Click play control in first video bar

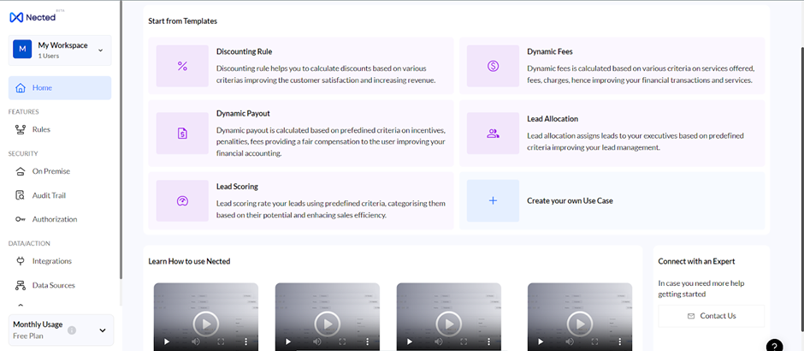[x=166, y=342]
